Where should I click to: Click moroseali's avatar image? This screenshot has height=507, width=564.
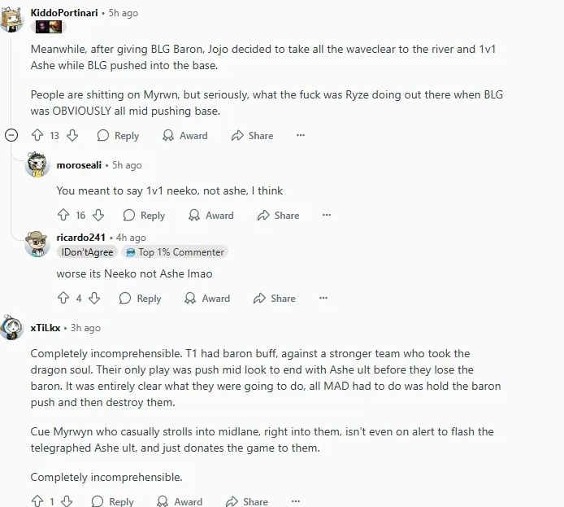(37, 165)
